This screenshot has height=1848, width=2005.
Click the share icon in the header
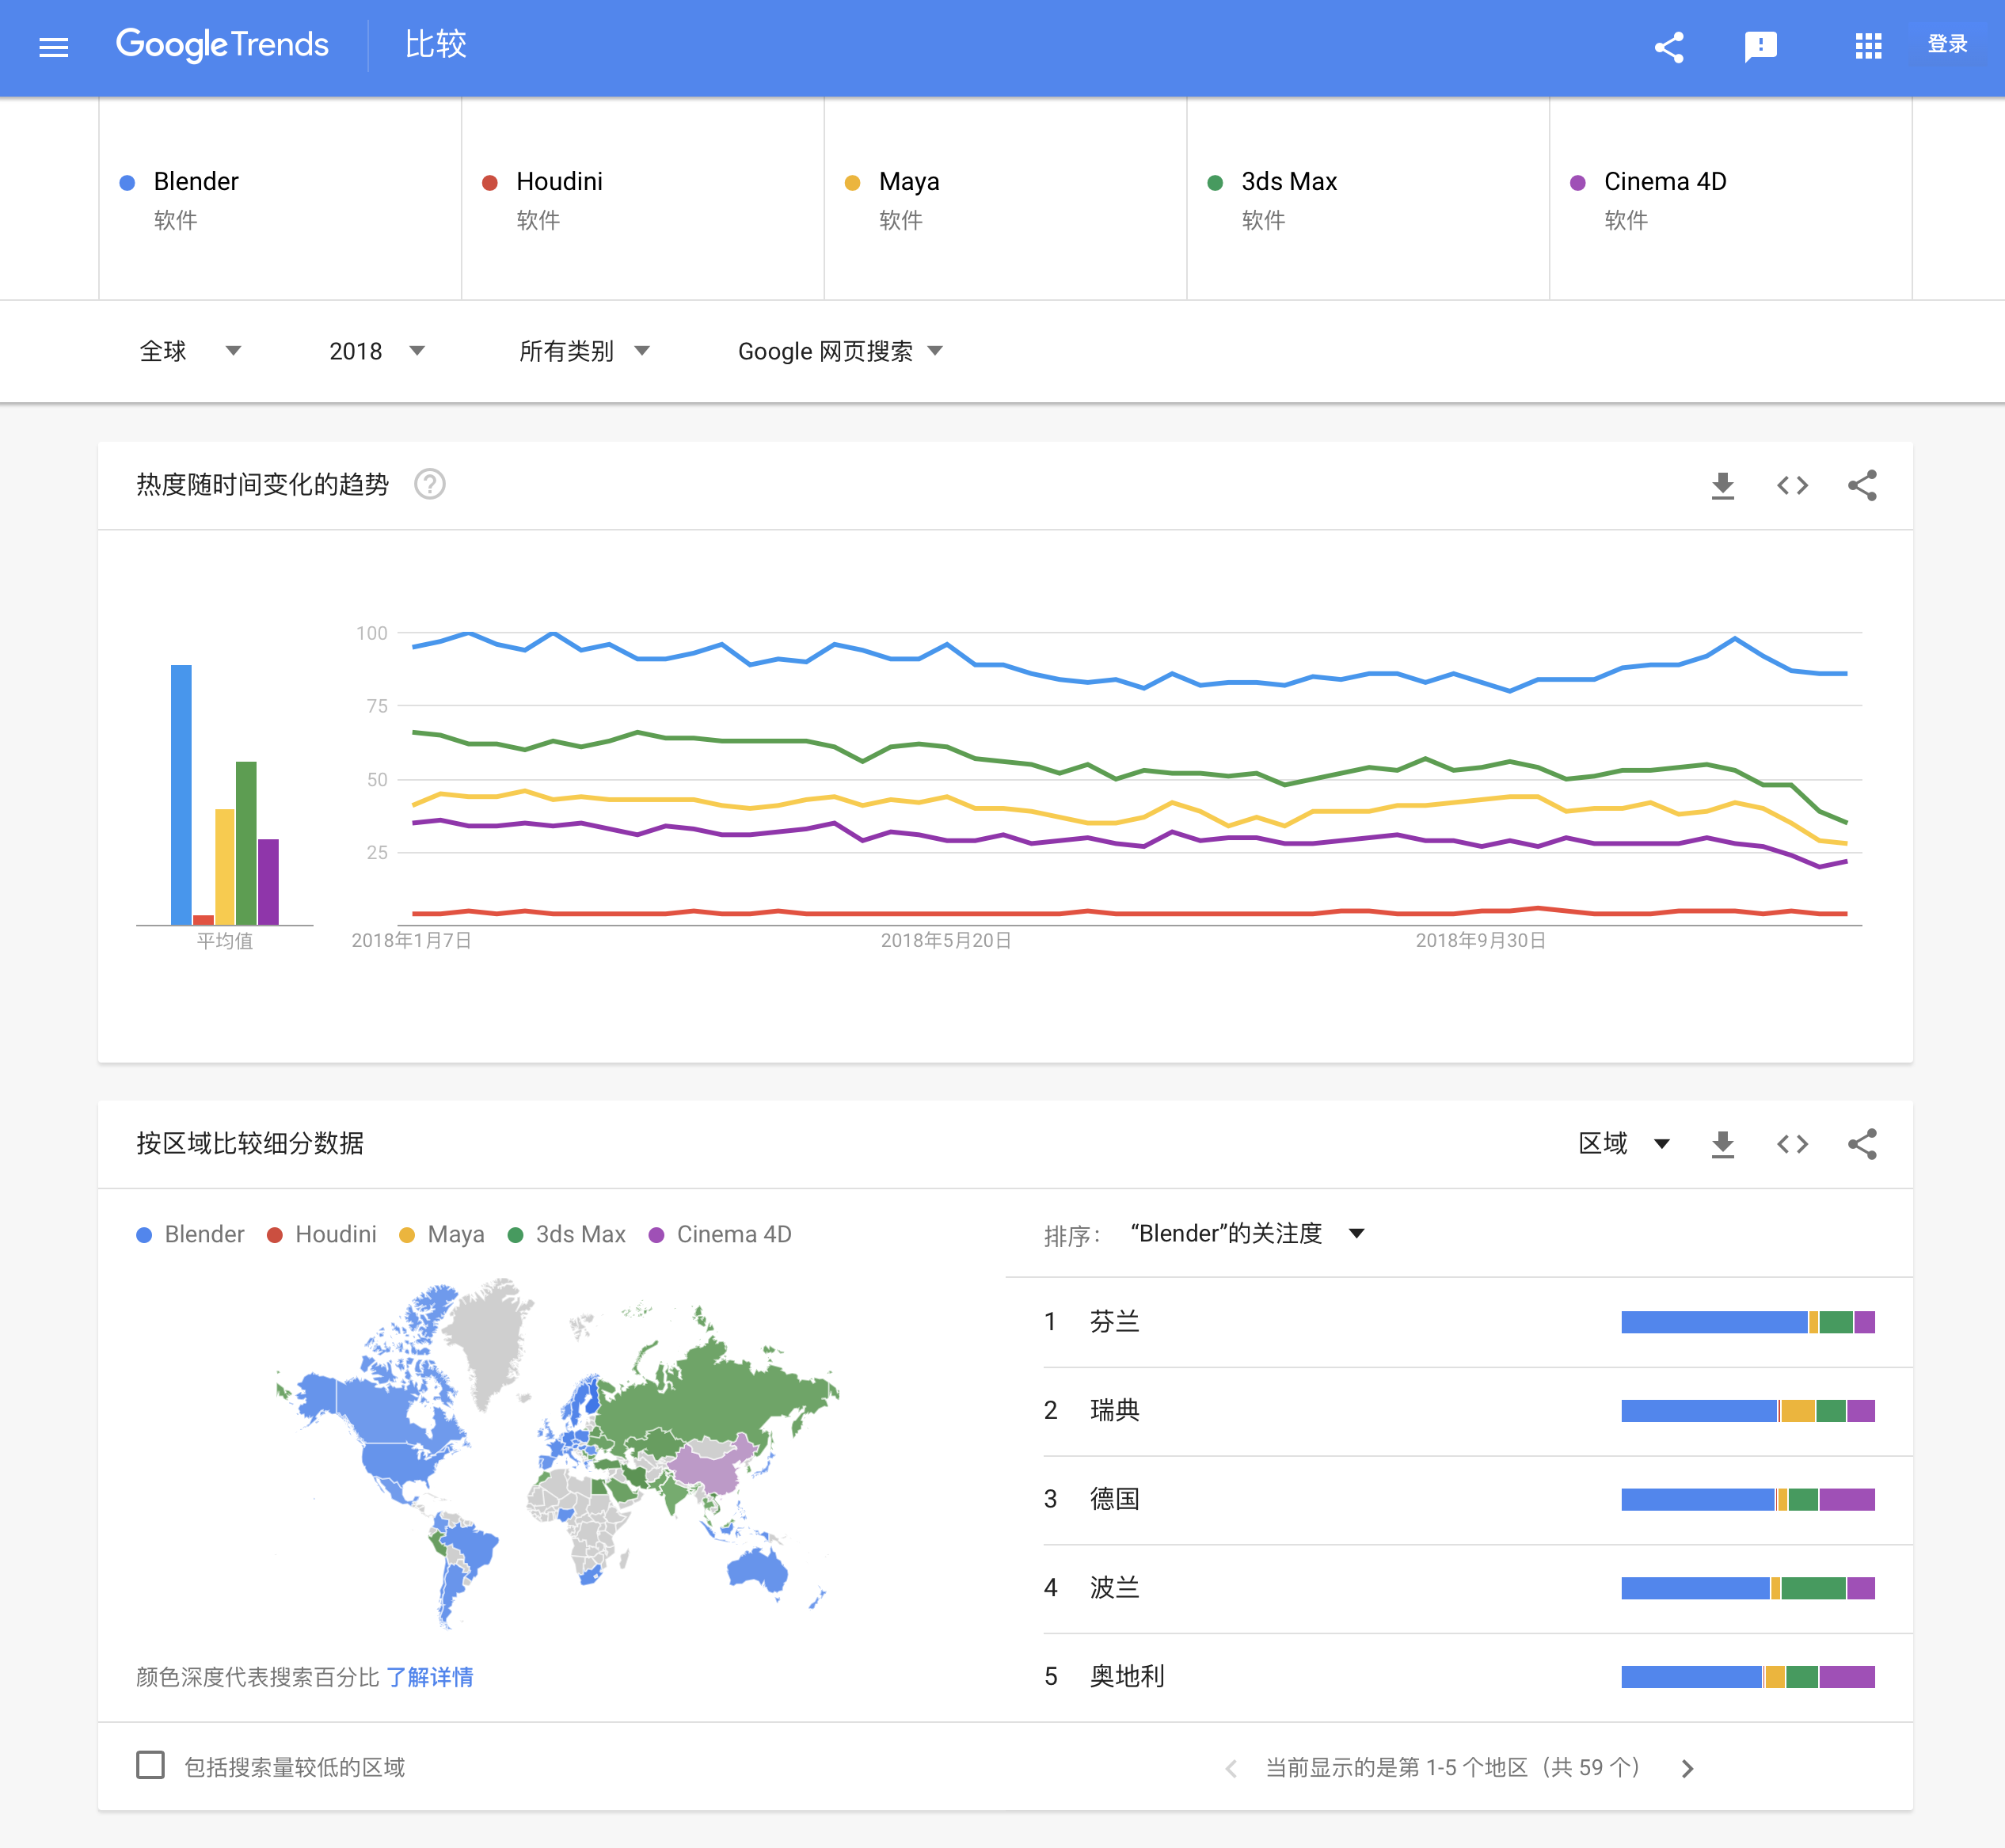coord(1668,47)
